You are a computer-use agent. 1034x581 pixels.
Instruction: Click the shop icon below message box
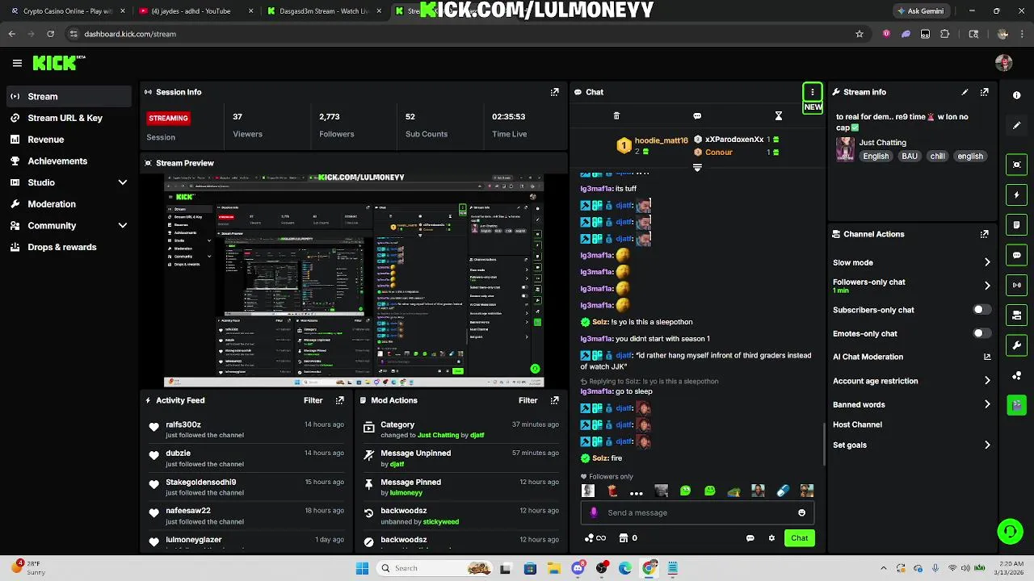click(x=624, y=538)
